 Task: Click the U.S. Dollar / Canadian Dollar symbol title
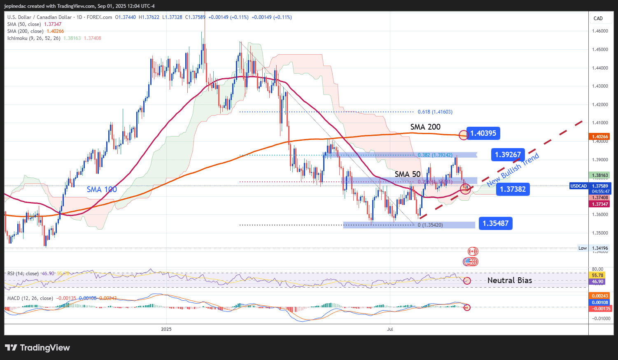pos(39,17)
